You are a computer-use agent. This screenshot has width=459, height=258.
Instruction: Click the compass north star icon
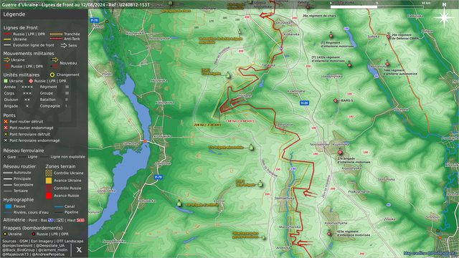click(x=444, y=17)
